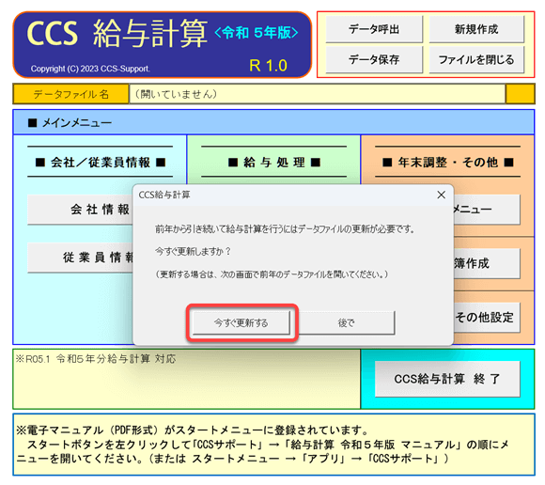Click the partially hidden メニュー button

(487, 210)
